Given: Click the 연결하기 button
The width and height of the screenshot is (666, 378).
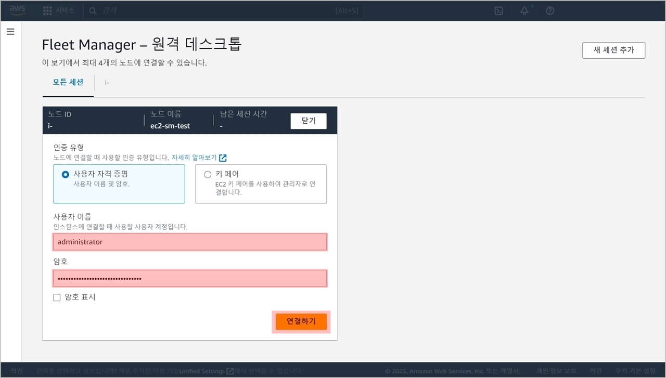Looking at the screenshot, I should click(x=301, y=322).
